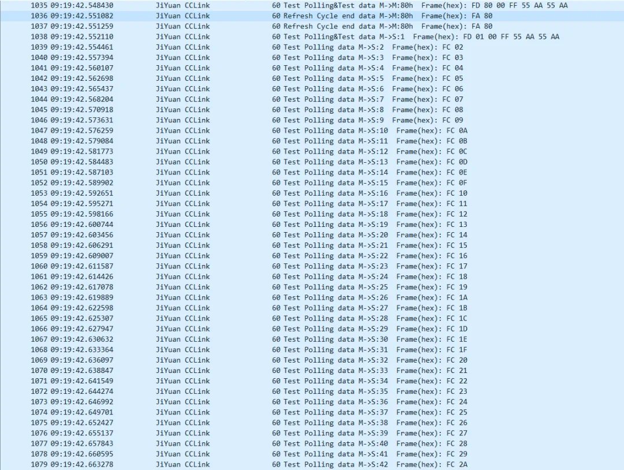The image size is (624, 470).
Task: Select packet 1070 polling M->S:33
Action: point(312,371)
